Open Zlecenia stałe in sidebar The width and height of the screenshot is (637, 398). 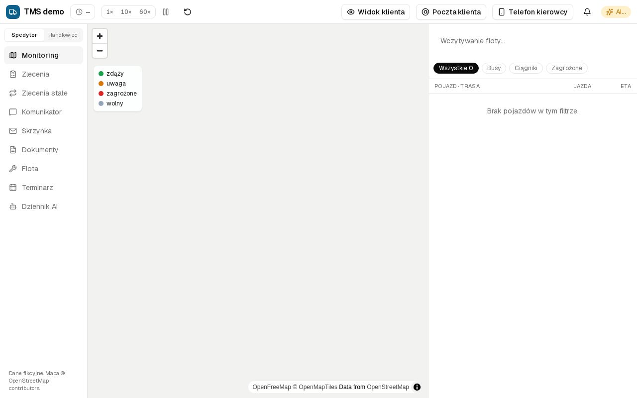(44, 93)
